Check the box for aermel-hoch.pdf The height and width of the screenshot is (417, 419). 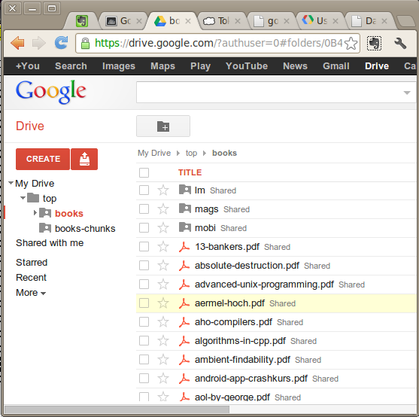tap(144, 303)
